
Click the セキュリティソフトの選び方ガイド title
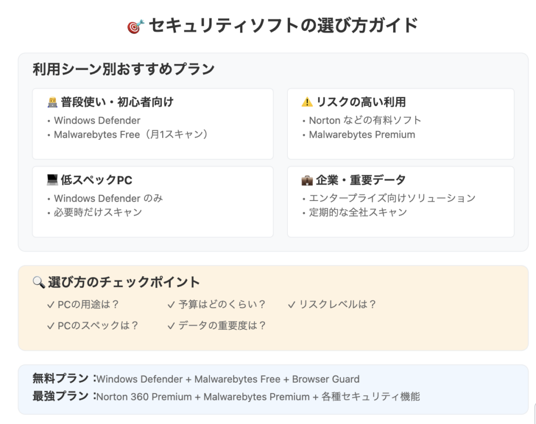[283, 26]
